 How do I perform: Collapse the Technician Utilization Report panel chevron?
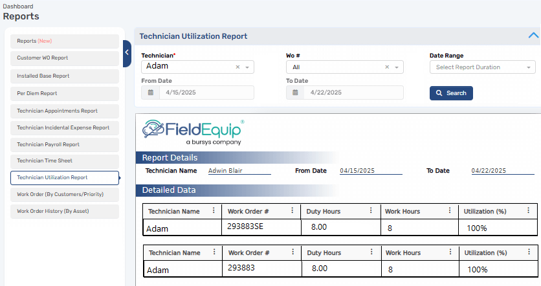tap(533, 36)
